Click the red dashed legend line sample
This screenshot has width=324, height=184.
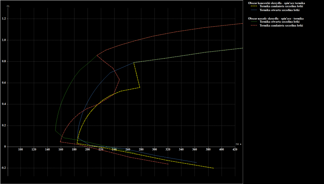253,25
